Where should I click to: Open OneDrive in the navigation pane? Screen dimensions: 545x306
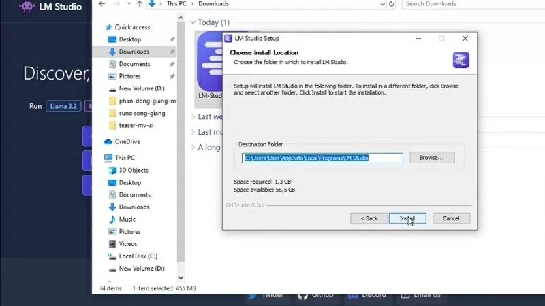pyautogui.click(x=127, y=141)
